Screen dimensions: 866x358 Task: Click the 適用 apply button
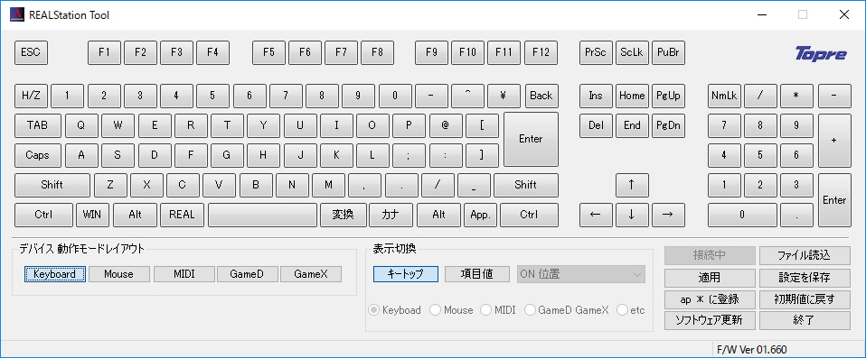tap(709, 278)
